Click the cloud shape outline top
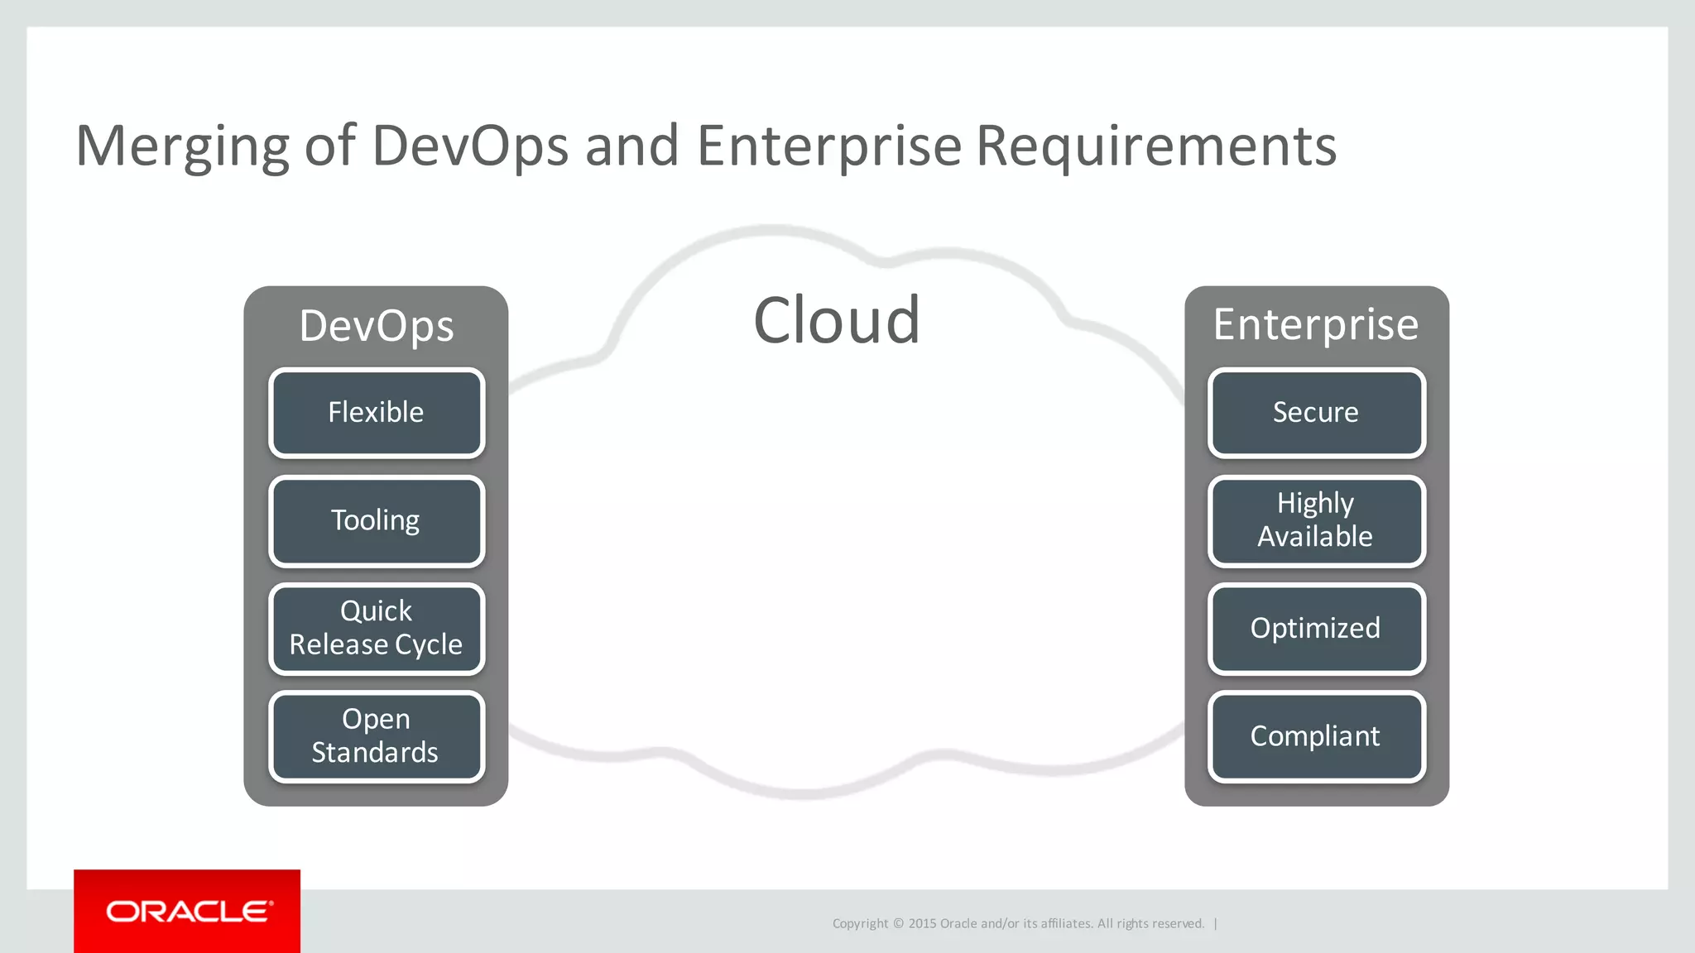Screen dimensions: 1695x953 tap(774, 231)
